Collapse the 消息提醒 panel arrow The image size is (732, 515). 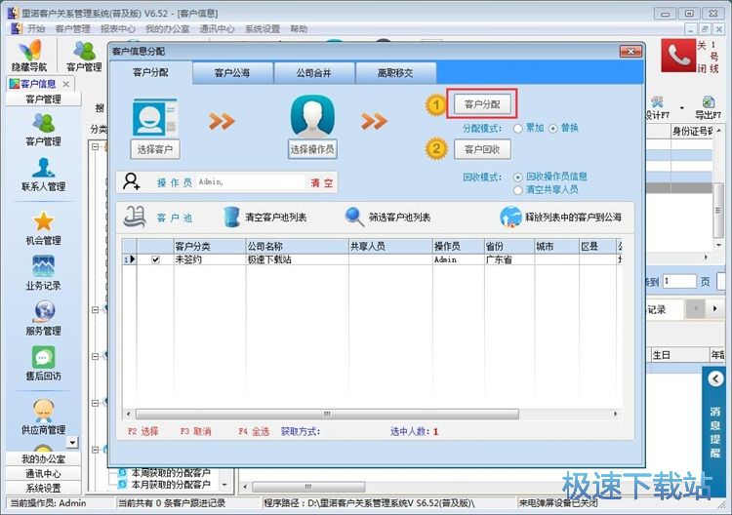(715, 378)
